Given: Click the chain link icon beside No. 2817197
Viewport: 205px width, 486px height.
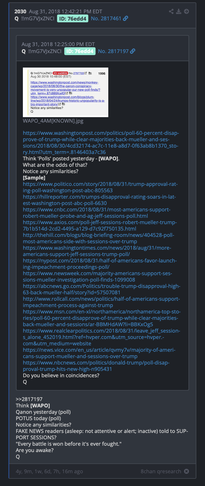Looking at the screenshot, I should [x=133, y=51].
